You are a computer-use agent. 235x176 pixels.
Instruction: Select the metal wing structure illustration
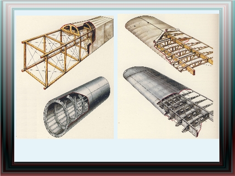click(x=168, y=102)
